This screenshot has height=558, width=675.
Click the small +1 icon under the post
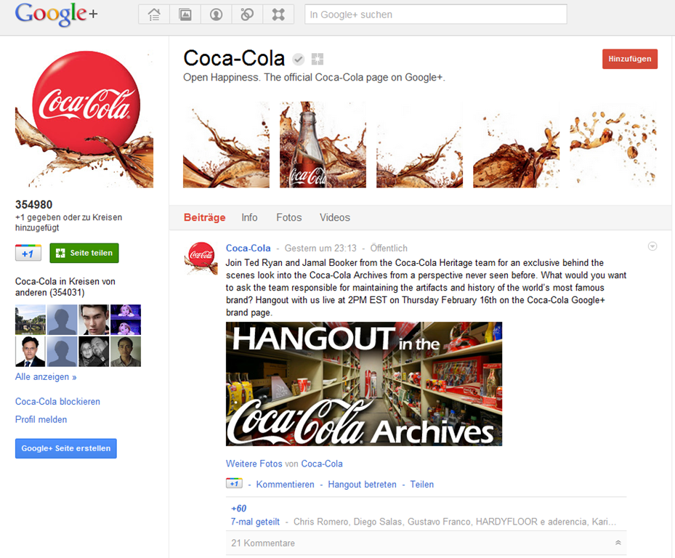(234, 483)
